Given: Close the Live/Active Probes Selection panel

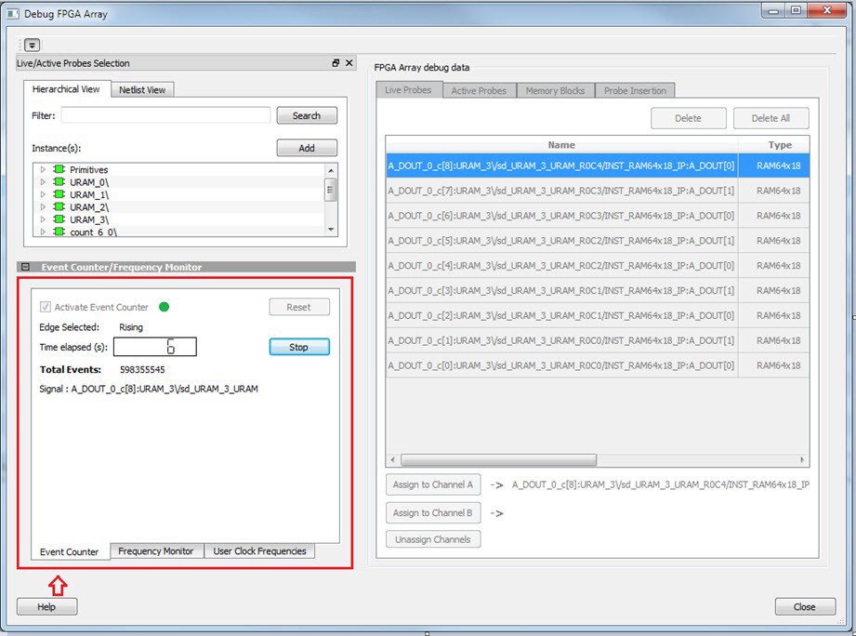Looking at the screenshot, I should tap(349, 63).
